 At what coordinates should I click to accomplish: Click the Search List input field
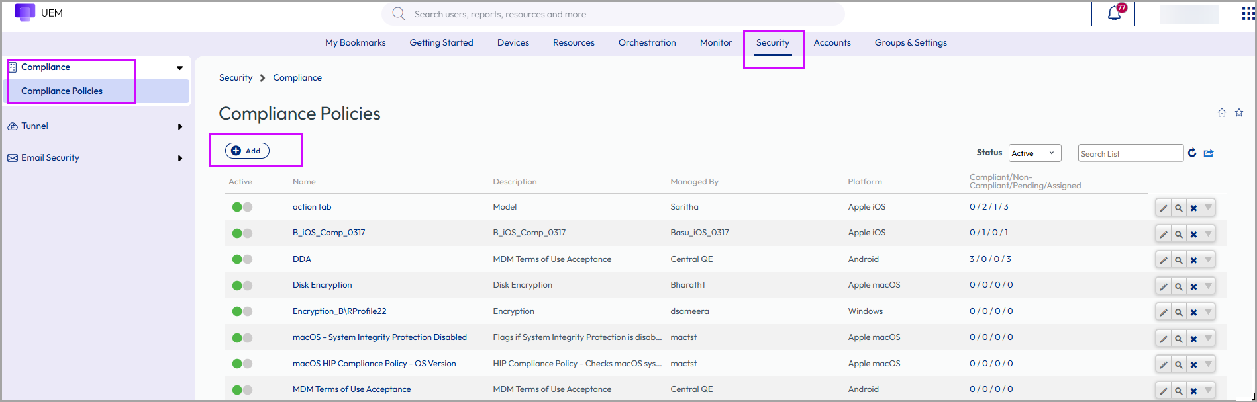tap(1131, 153)
